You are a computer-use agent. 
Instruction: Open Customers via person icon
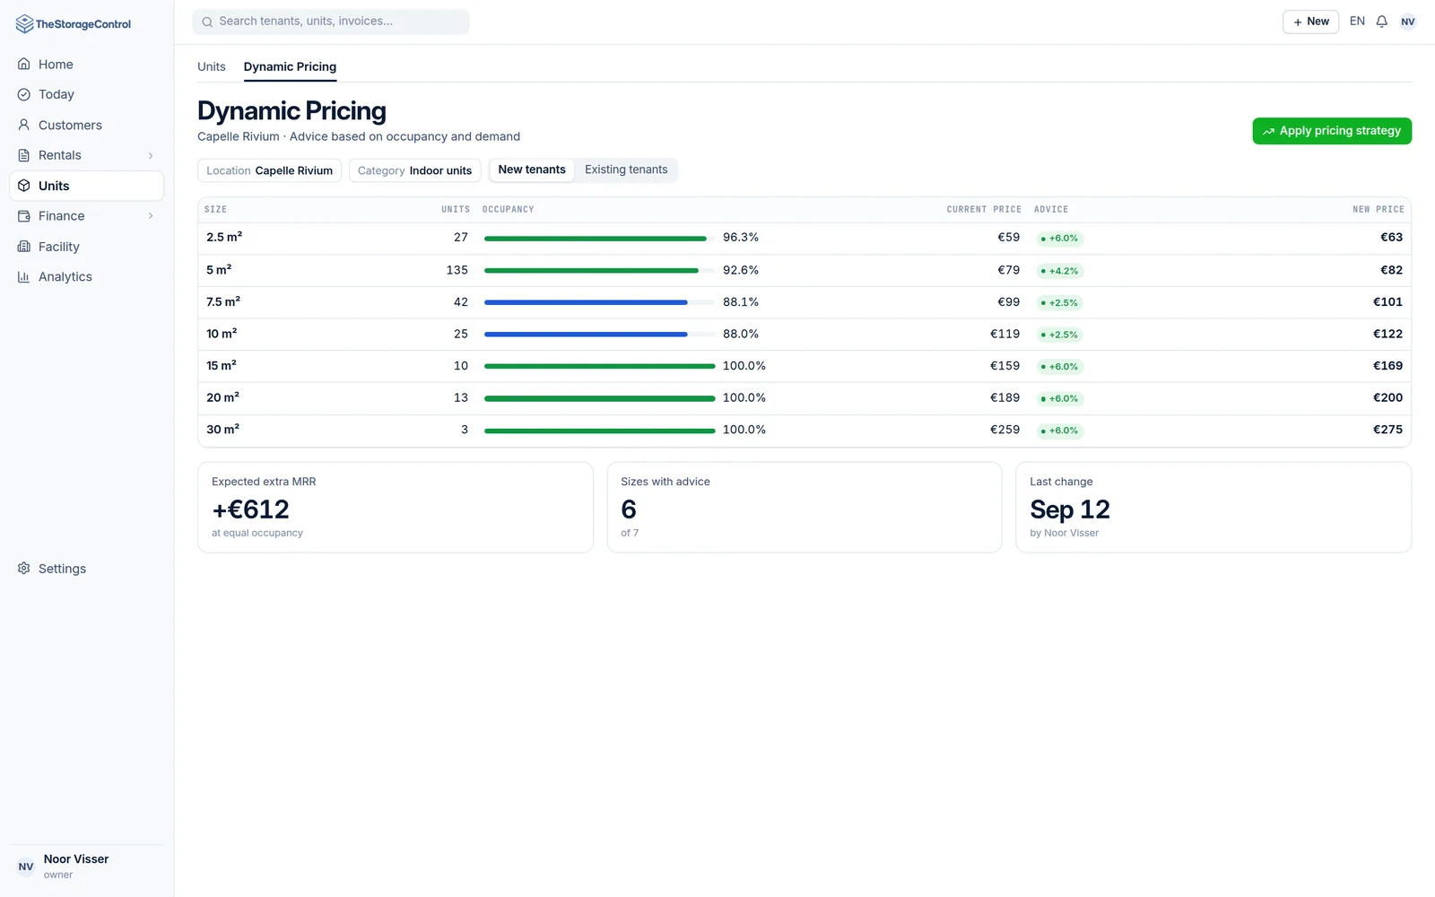[x=24, y=125]
